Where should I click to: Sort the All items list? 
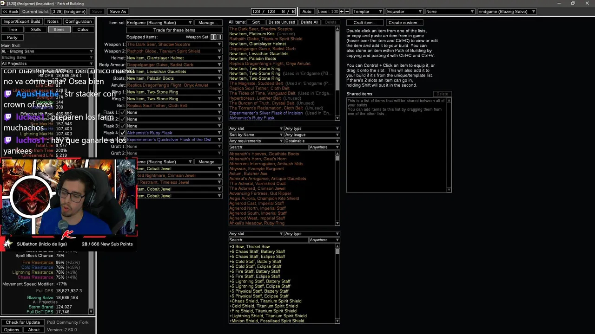[256, 22]
